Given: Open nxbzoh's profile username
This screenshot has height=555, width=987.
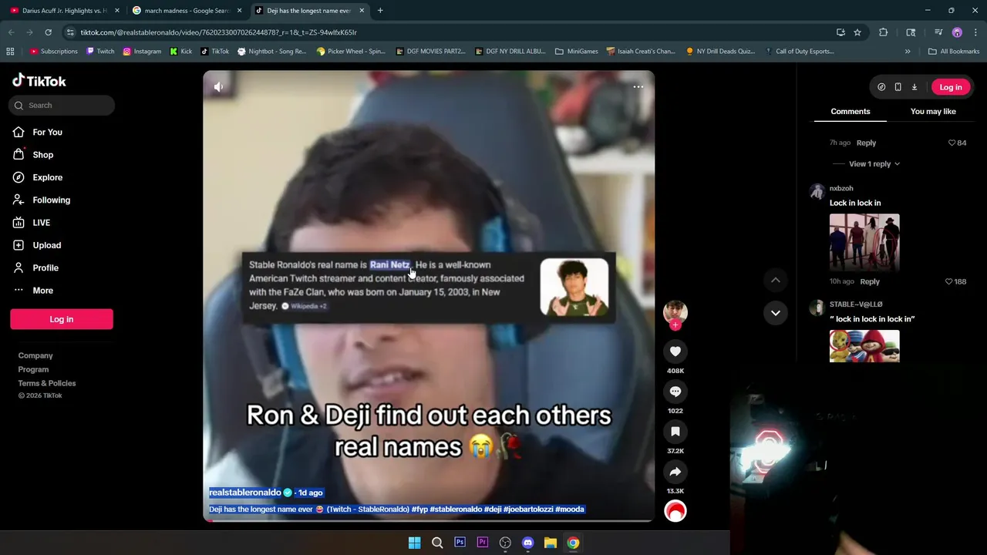Looking at the screenshot, I should [x=841, y=189].
